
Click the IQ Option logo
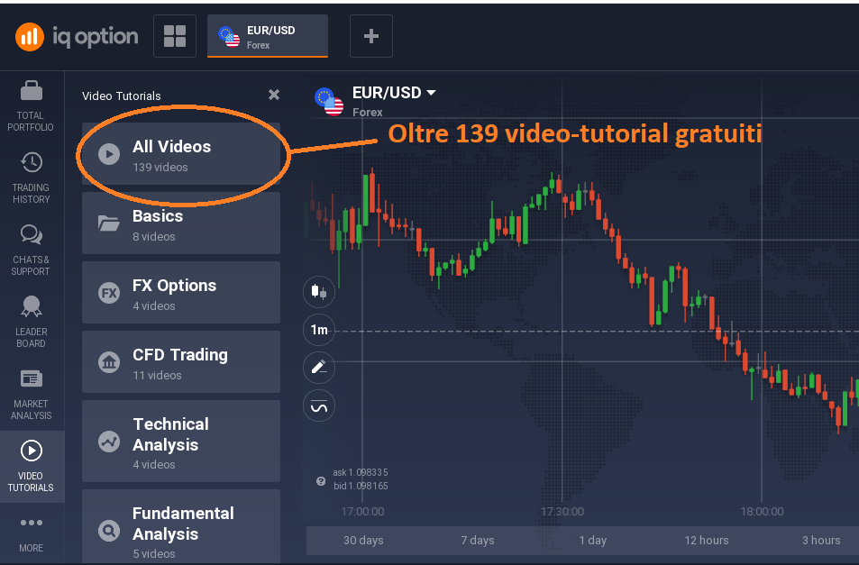tap(77, 37)
